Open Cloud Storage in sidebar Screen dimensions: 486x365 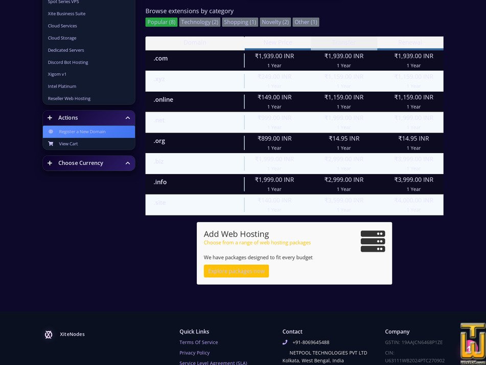pyautogui.click(x=62, y=38)
